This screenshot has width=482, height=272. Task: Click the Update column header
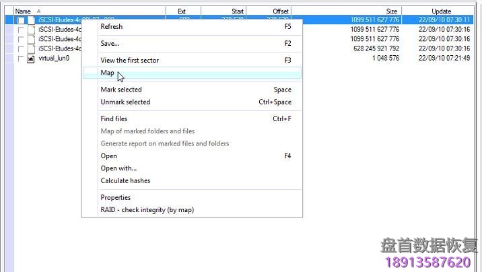coord(441,11)
